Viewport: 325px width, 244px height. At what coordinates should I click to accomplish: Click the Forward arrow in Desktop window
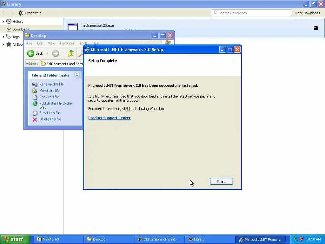[x=55, y=53]
